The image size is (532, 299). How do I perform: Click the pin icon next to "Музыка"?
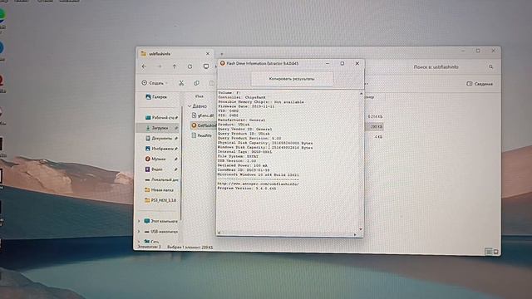176,159
